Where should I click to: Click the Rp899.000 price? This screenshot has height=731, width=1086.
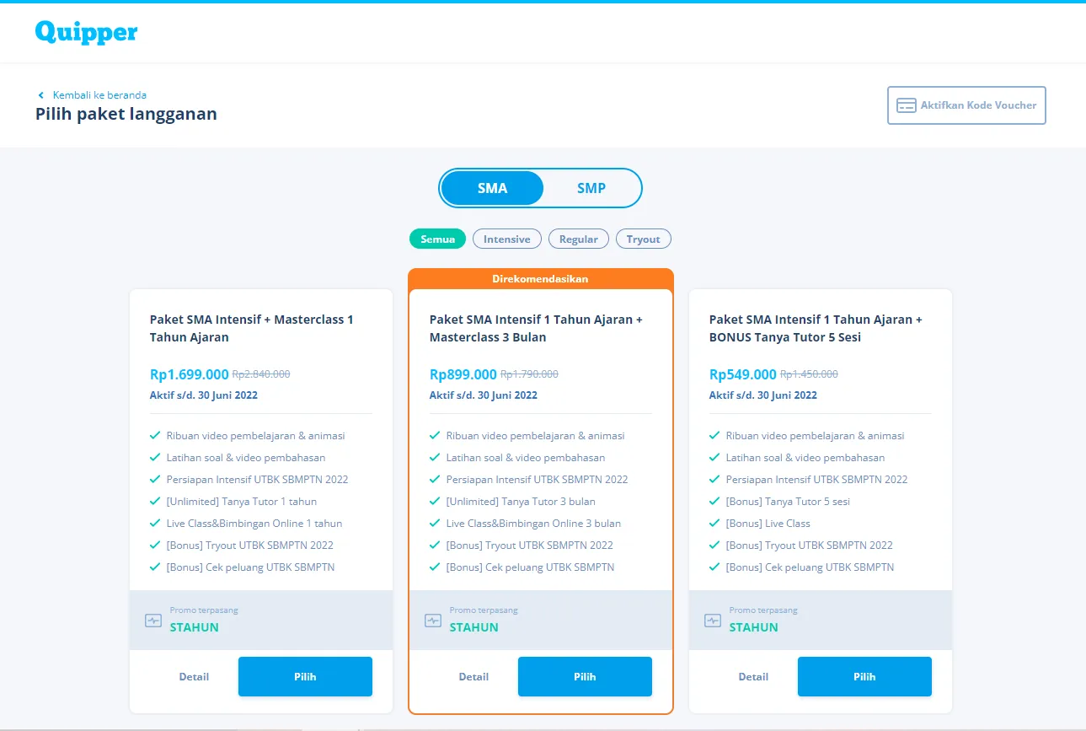(463, 374)
